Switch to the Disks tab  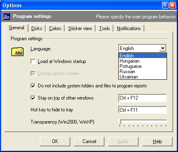(x=37, y=28)
